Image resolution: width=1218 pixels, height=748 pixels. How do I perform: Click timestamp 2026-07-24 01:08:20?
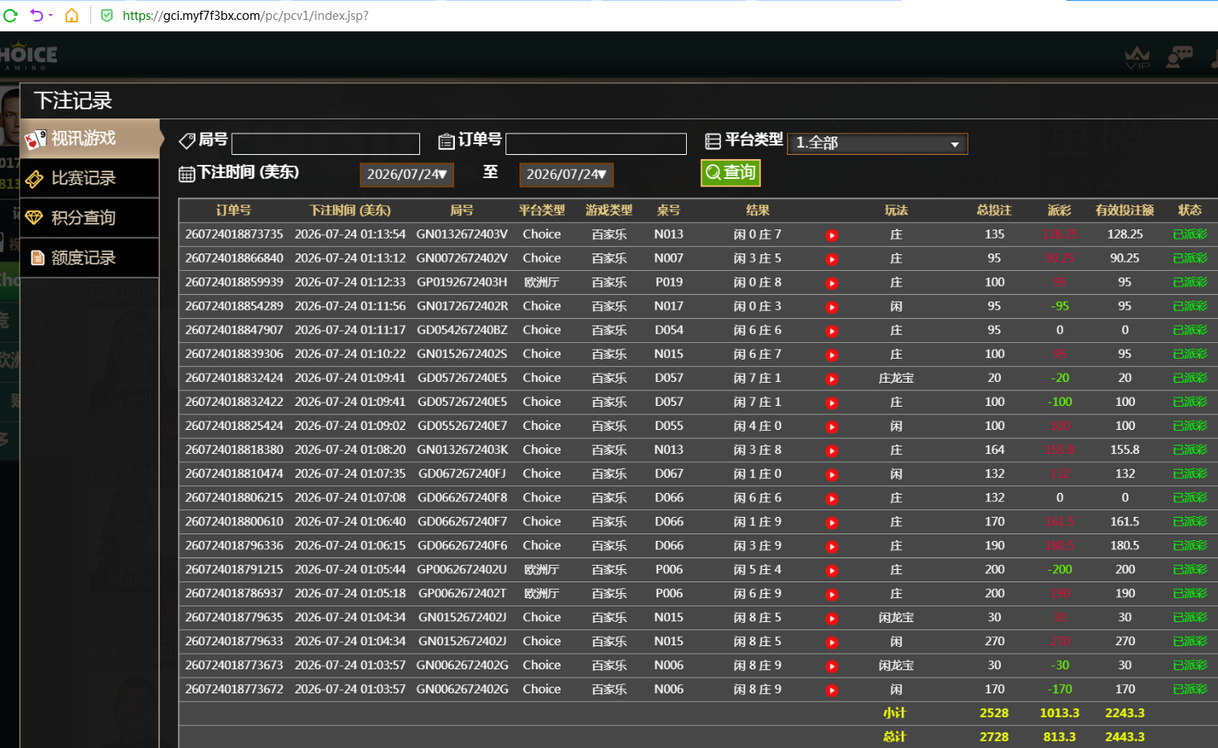point(350,450)
